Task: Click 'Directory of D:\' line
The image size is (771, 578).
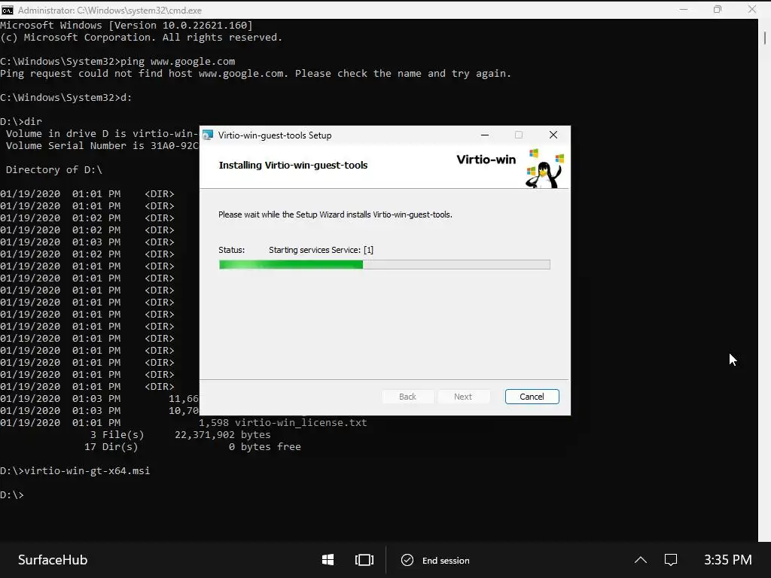Action: pyautogui.click(x=54, y=169)
